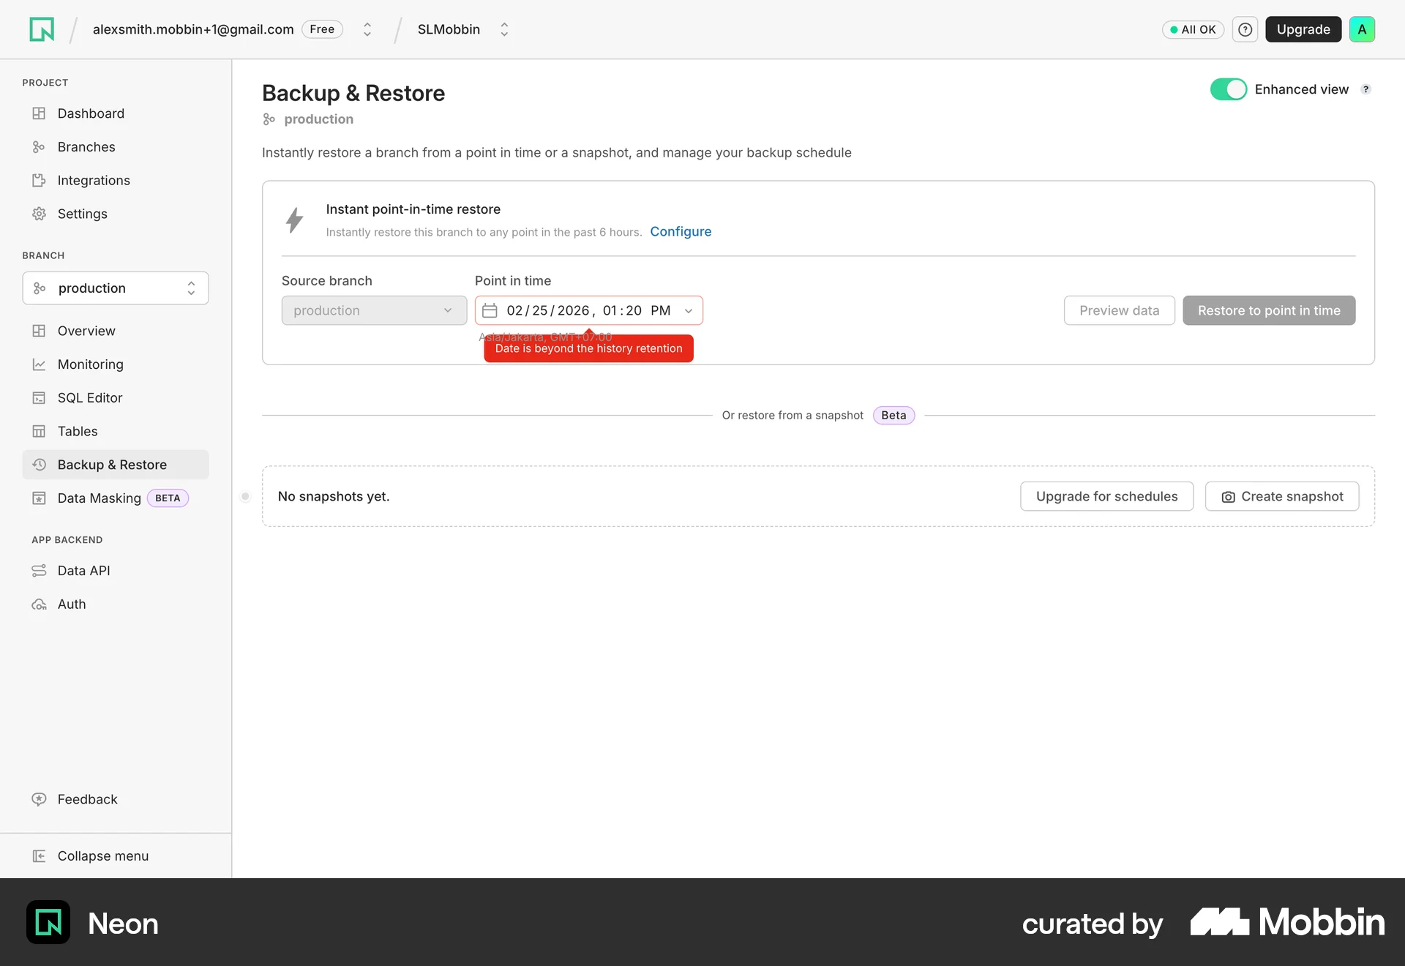Screen dimensions: 1405x966
Task: Click the Settings gear icon
Action: (39, 214)
